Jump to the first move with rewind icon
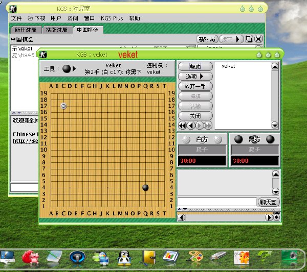 coord(183,126)
